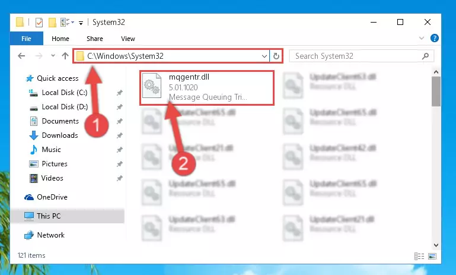Image resolution: width=456 pixels, height=275 pixels.
Task: Open the Share ribbon tab
Action: (94, 39)
